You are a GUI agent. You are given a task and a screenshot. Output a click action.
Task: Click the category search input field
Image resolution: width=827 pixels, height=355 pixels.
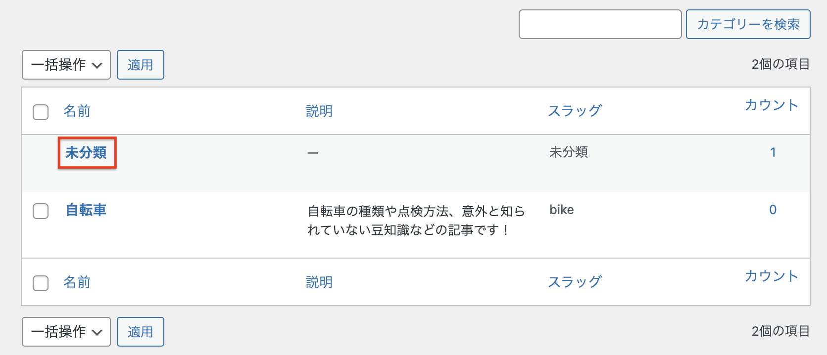pos(600,24)
